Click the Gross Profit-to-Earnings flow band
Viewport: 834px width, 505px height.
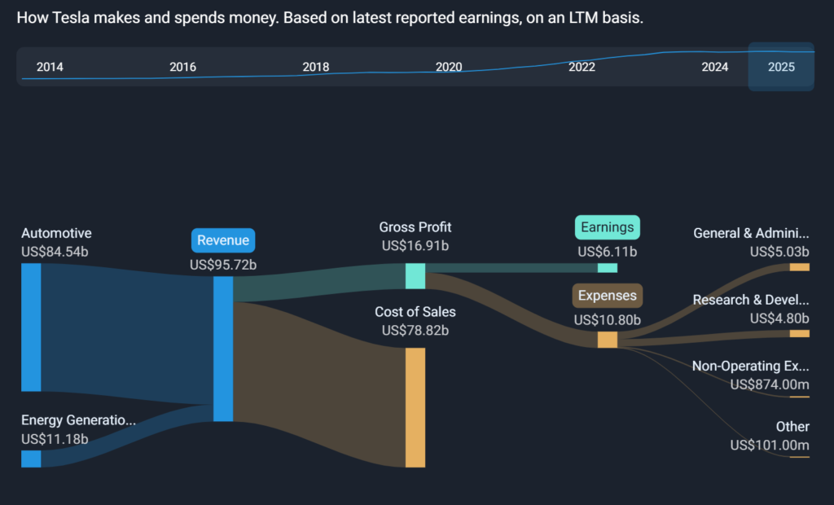pyautogui.click(x=511, y=268)
